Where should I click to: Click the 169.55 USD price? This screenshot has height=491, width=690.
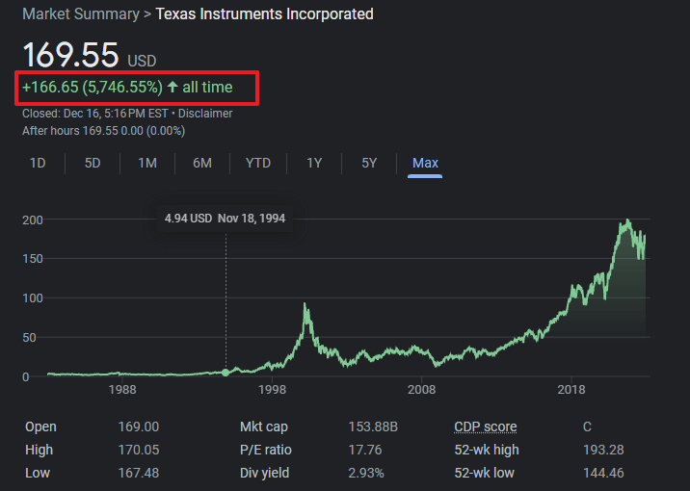pyautogui.click(x=71, y=55)
